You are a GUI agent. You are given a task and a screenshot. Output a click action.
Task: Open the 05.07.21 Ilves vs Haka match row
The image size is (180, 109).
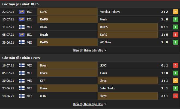coord(90,73)
